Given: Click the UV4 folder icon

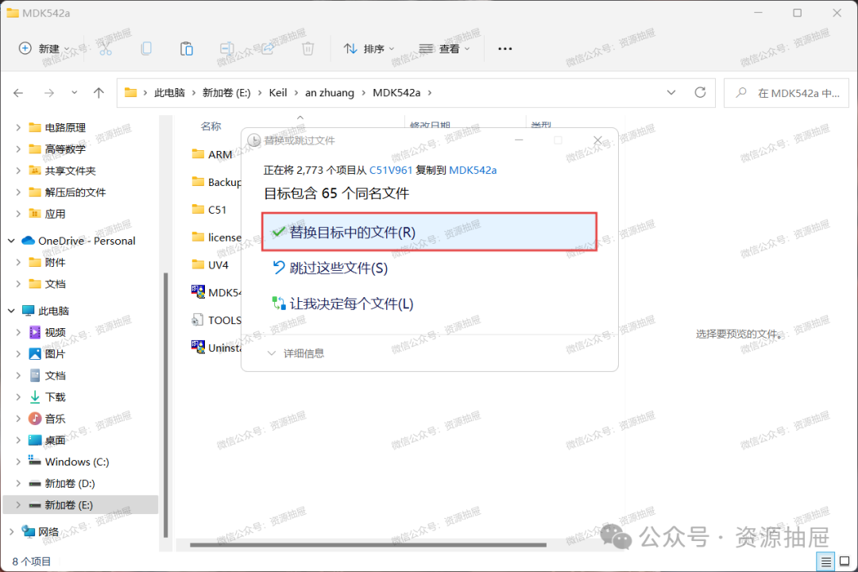Looking at the screenshot, I should click(198, 265).
